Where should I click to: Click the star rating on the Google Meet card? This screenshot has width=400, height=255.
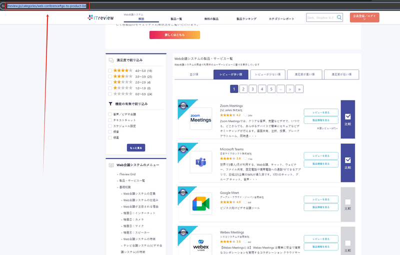tap(228, 202)
